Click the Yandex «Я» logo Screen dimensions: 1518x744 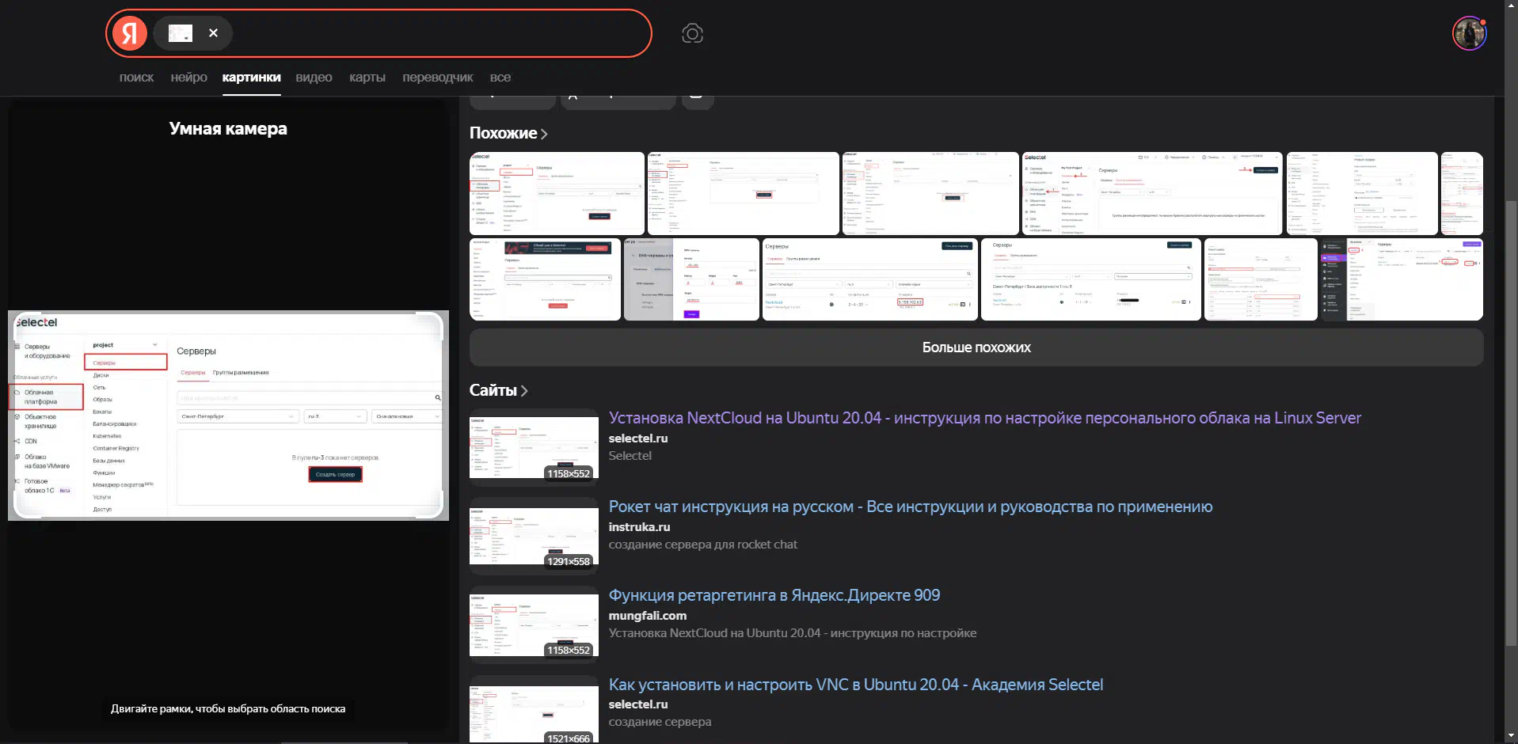point(129,33)
